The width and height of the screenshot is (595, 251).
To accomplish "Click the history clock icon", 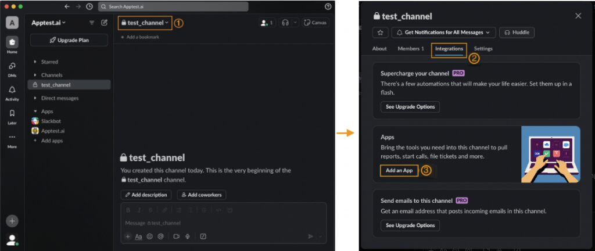I will point(89,6).
